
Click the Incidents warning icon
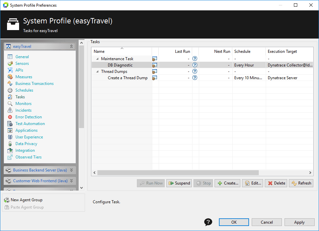10,110
